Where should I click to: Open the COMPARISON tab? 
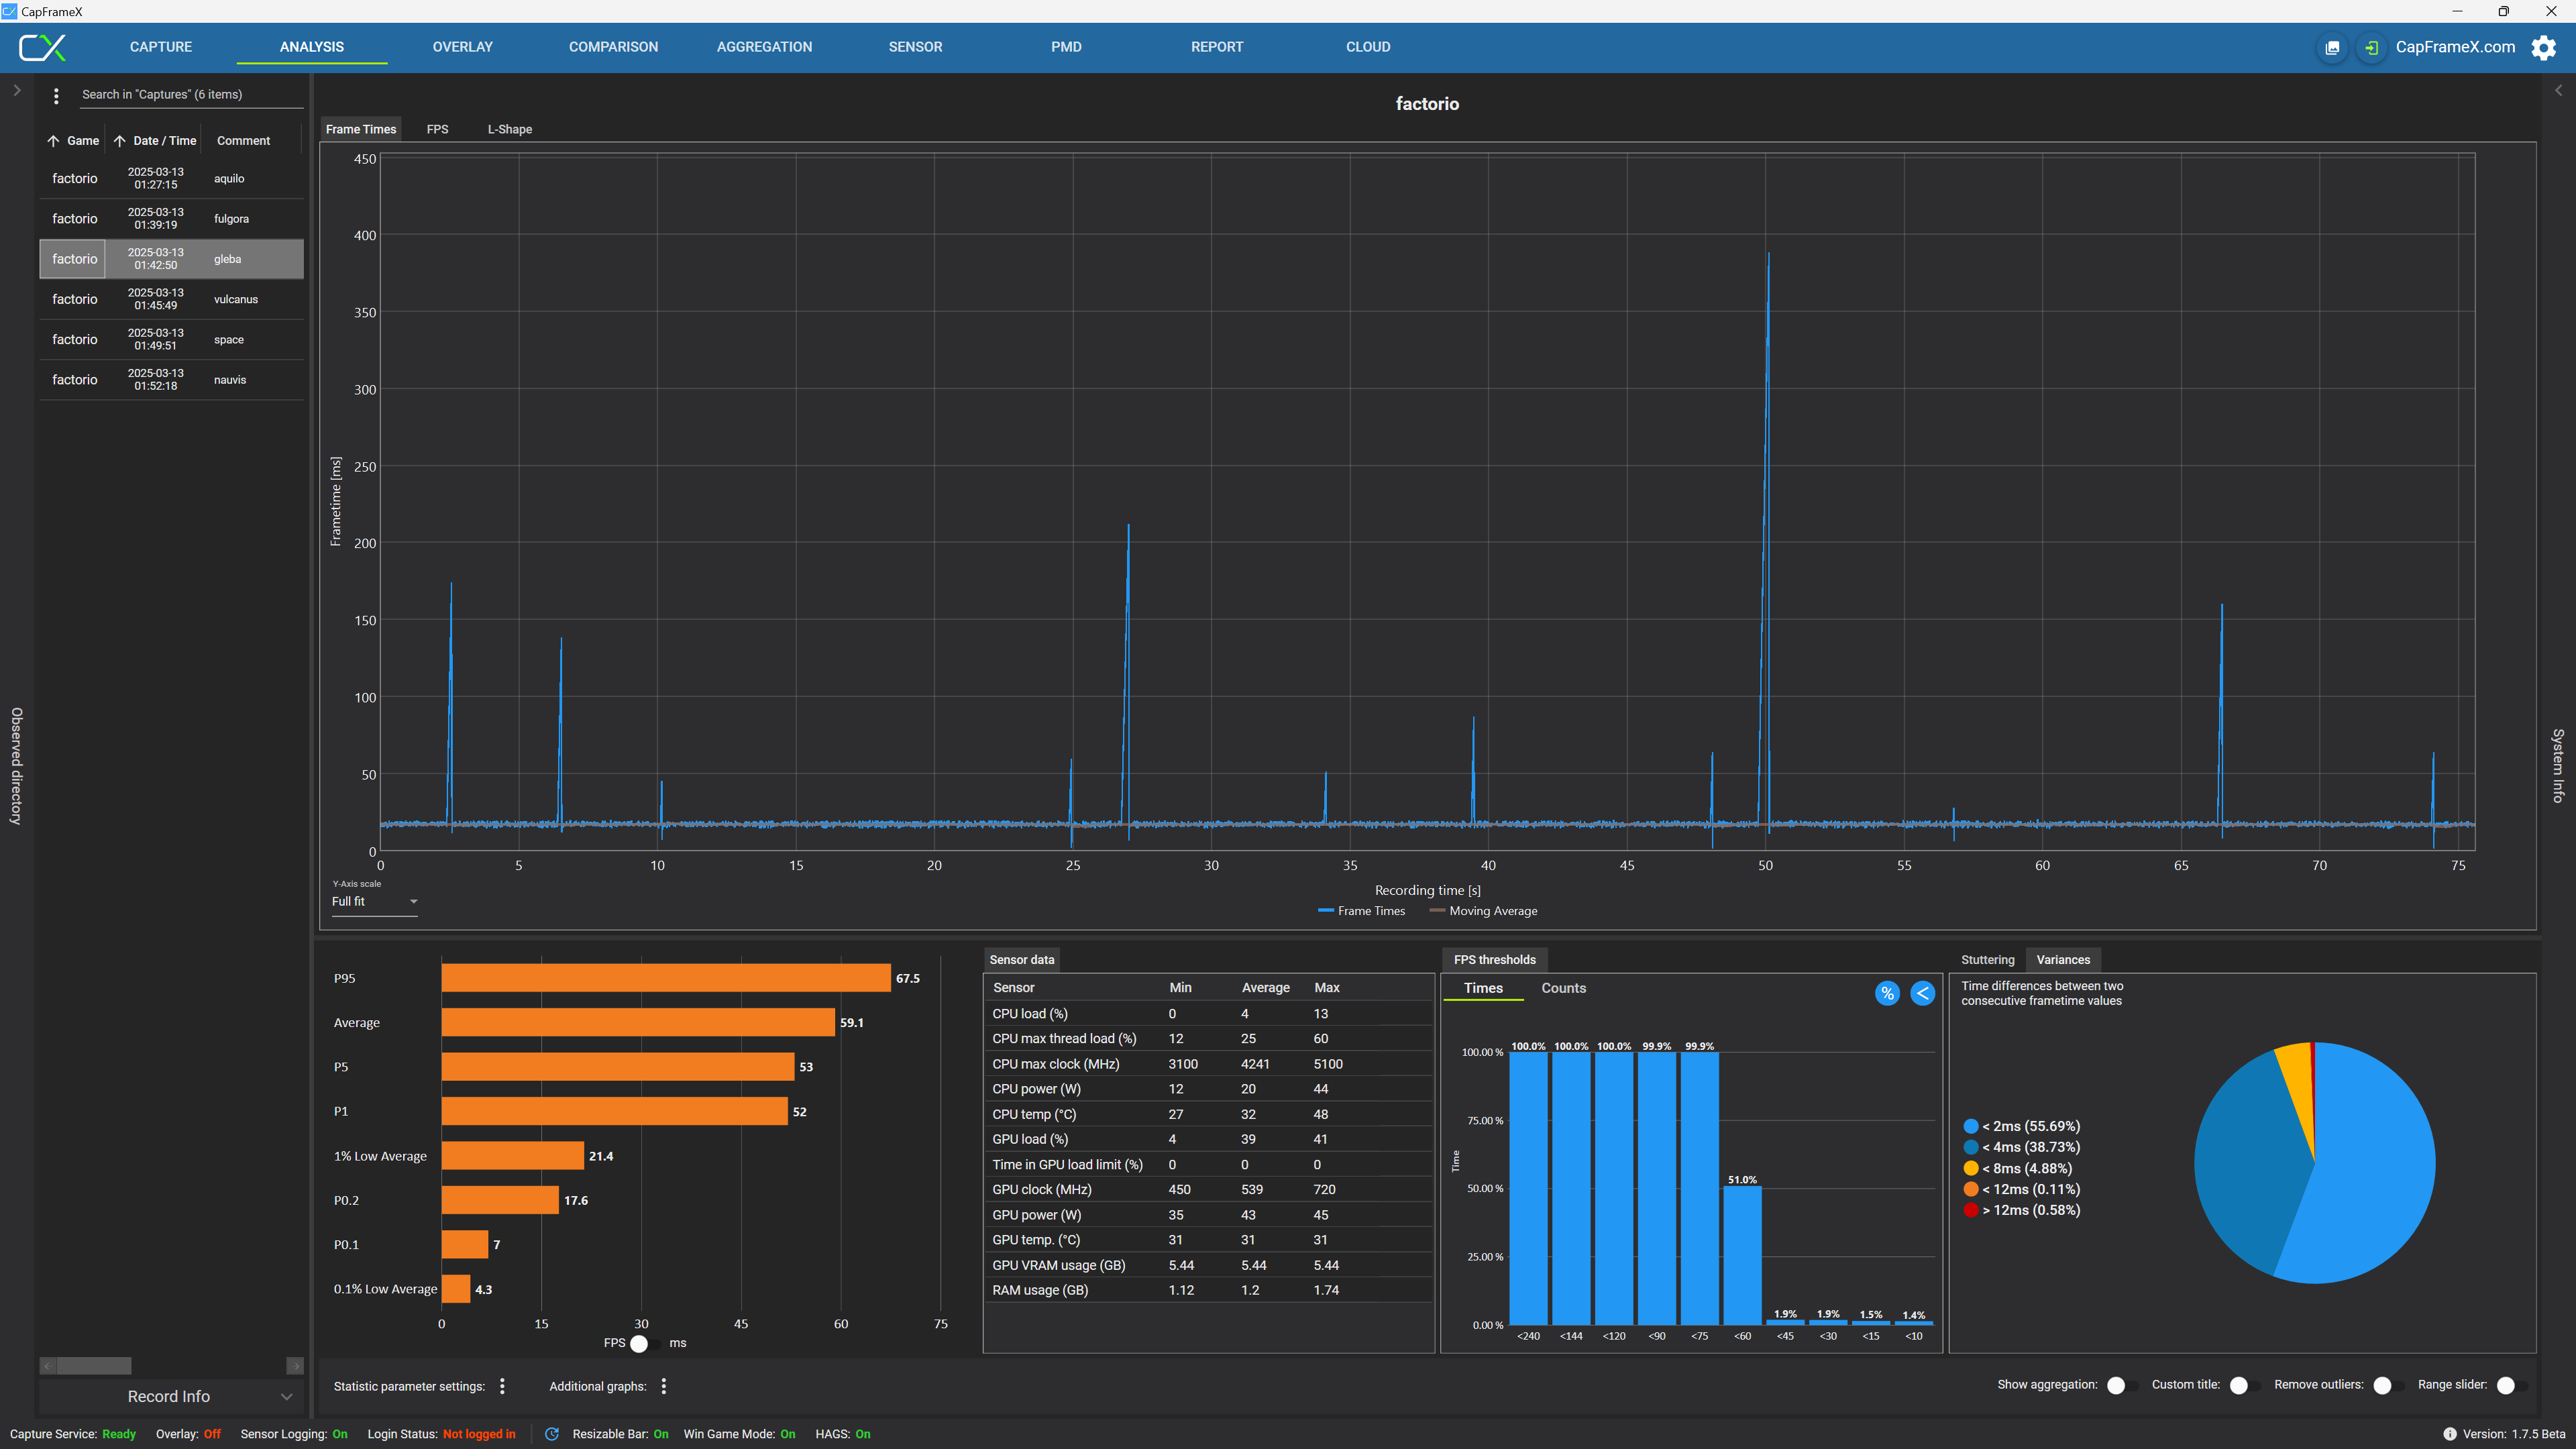coord(613,47)
